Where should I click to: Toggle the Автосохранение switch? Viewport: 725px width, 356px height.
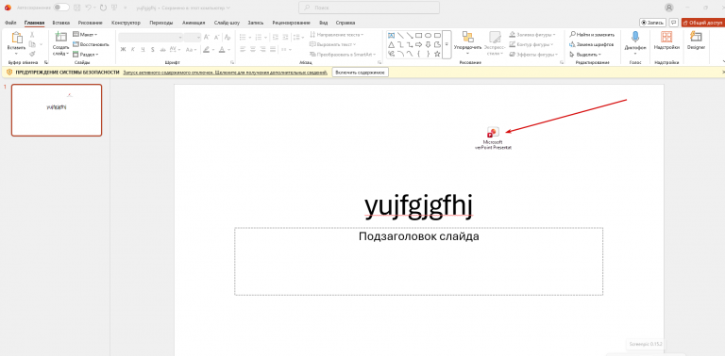[x=61, y=8]
